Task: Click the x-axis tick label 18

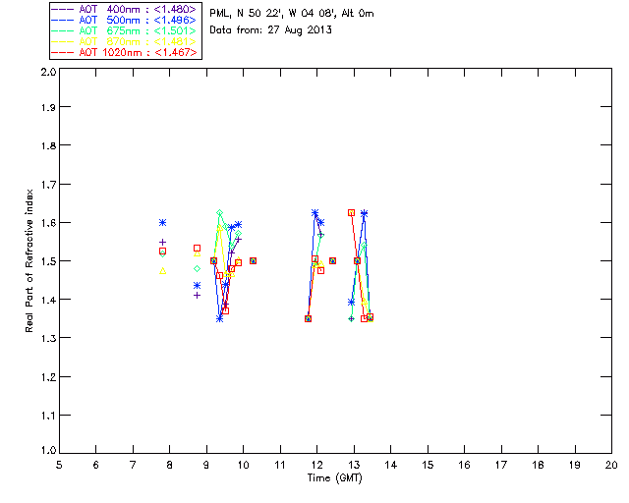Action: tap(538, 465)
